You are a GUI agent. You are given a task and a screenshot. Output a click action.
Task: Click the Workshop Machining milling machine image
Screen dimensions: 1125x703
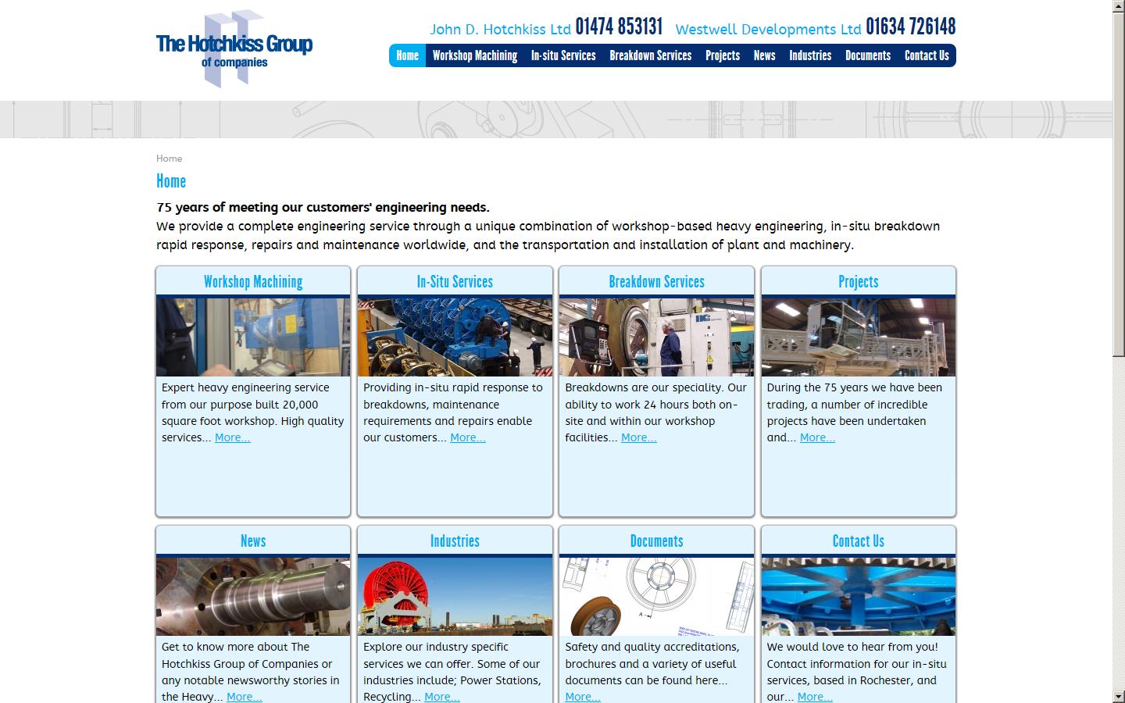(253, 337)
